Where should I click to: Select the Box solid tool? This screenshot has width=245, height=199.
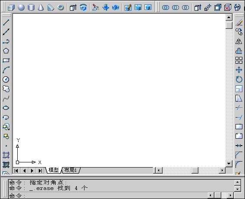[x=11, y=7]
